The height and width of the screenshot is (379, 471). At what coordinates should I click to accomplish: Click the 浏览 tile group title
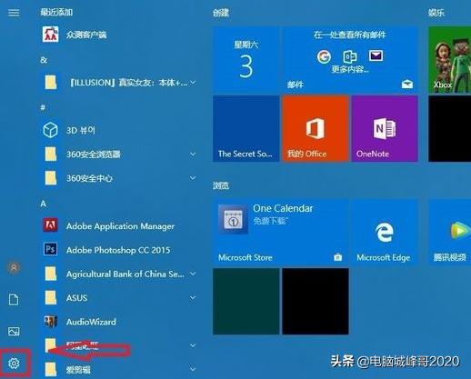point(221,185)
